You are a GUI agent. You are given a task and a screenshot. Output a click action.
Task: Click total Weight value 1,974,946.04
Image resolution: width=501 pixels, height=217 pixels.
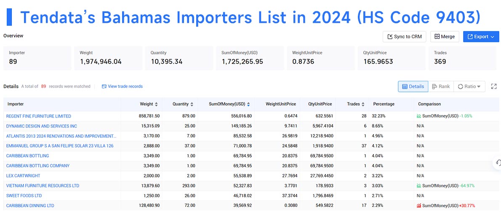click(x=101, y=62)
